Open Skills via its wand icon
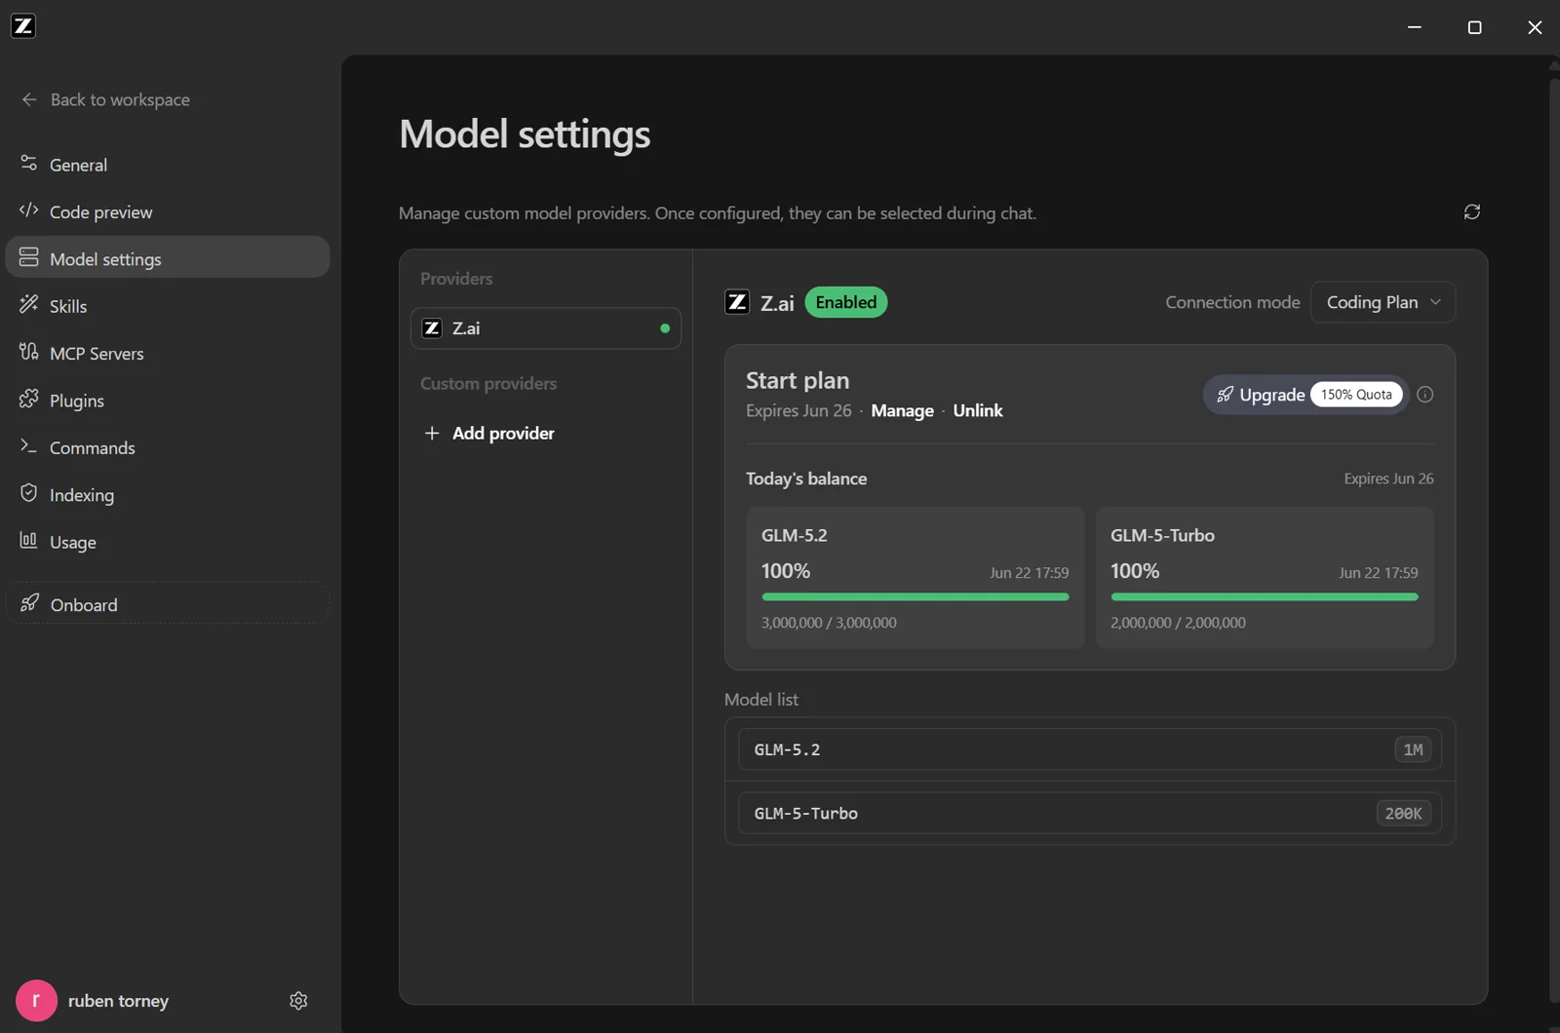This screenshot has width=1560, height=1033. (29, 305)
